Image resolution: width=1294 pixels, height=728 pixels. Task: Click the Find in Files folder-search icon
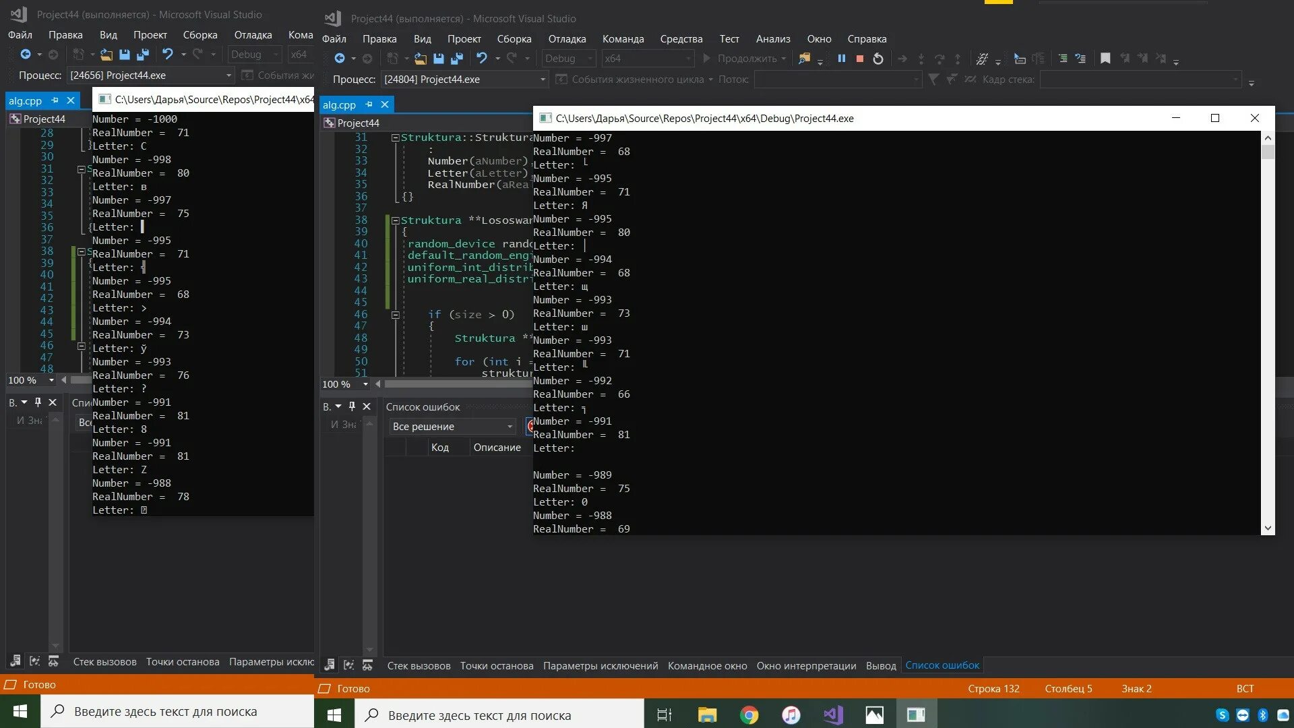tap(804, 59)
